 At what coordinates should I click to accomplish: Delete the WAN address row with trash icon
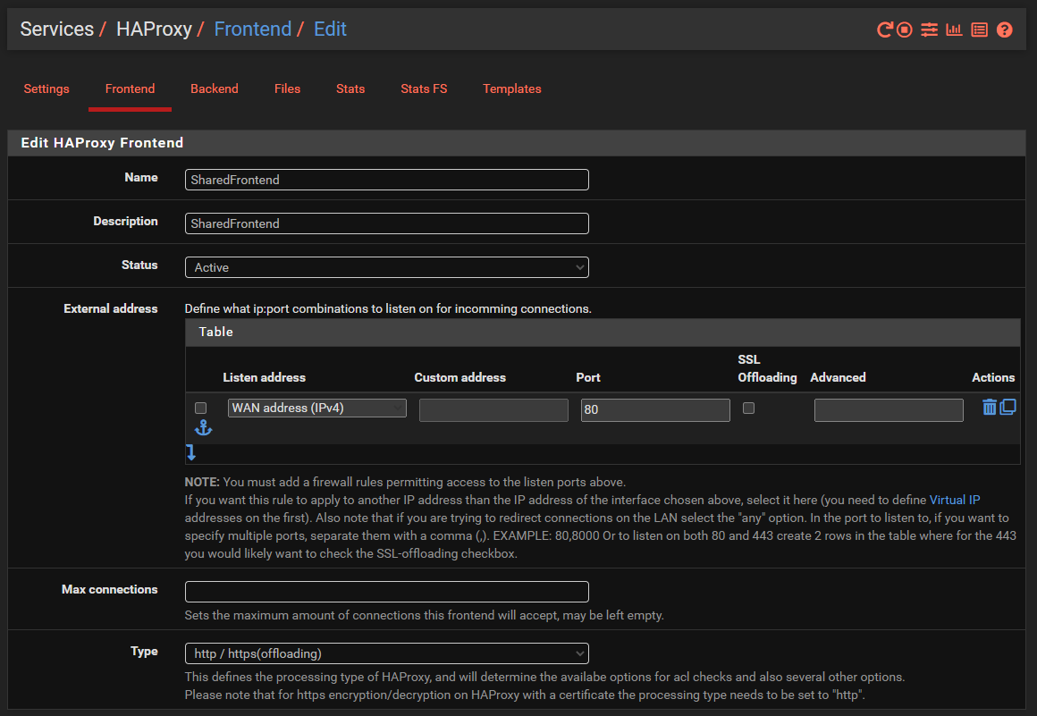click(990, 408)
